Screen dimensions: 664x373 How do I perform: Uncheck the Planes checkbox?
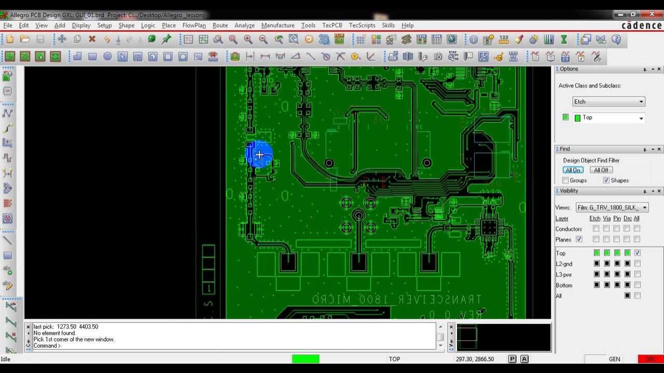click(x=579, y=239)
